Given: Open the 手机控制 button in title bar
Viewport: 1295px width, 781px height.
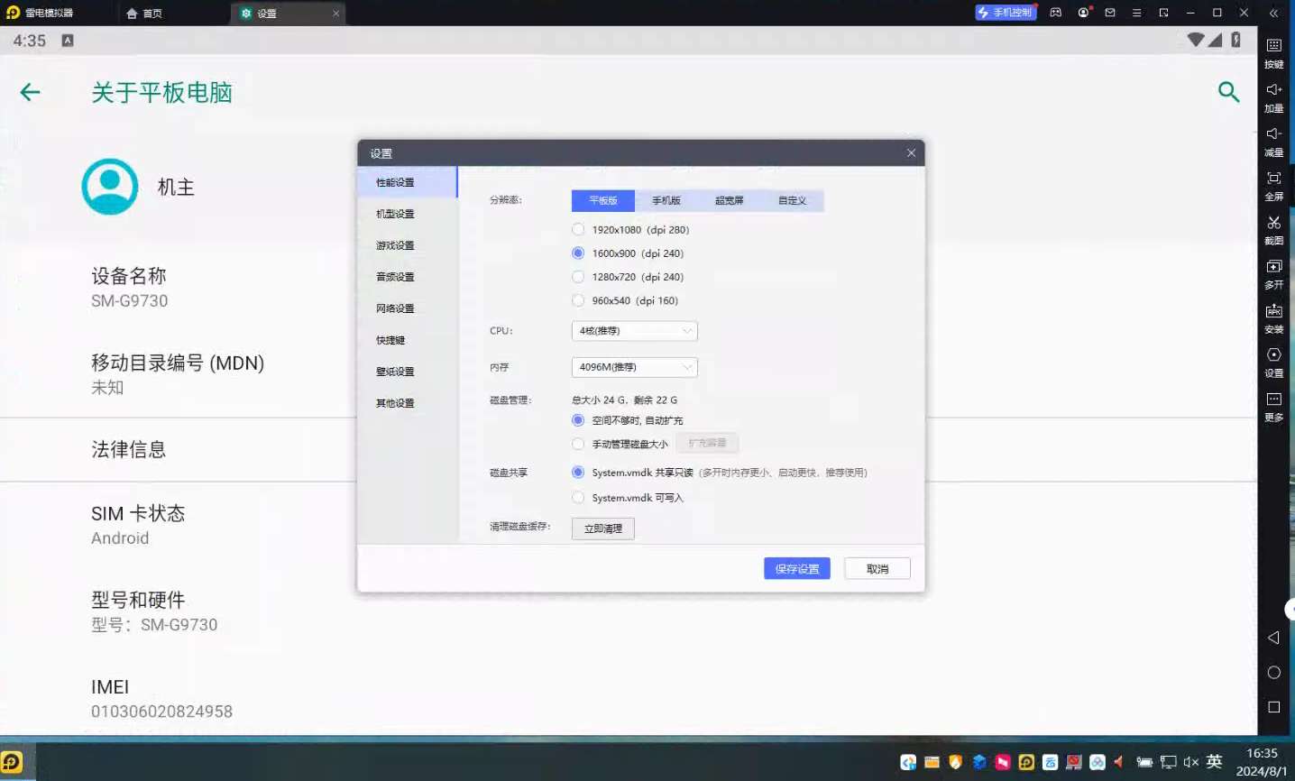Looking at the screenshot, I should (1005, 13).
